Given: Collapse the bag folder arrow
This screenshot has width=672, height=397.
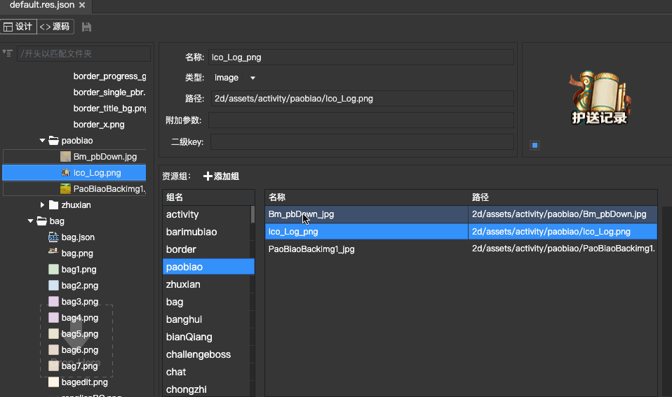Looking at the screenshot, I should pyautogui.click(x=30, y=221).
